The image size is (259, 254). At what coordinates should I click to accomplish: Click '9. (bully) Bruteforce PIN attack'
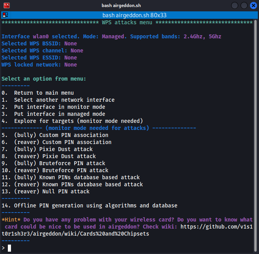pyautogui.click(x=53, y=164)
